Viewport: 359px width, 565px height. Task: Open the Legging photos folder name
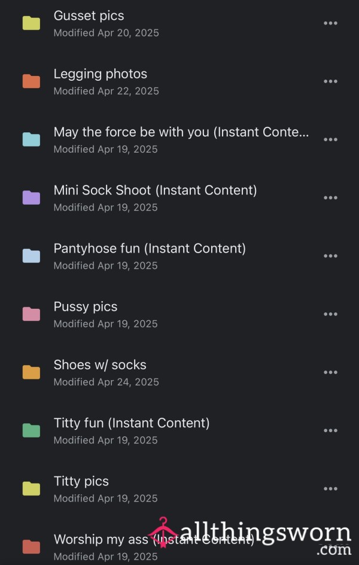[101, 74]
